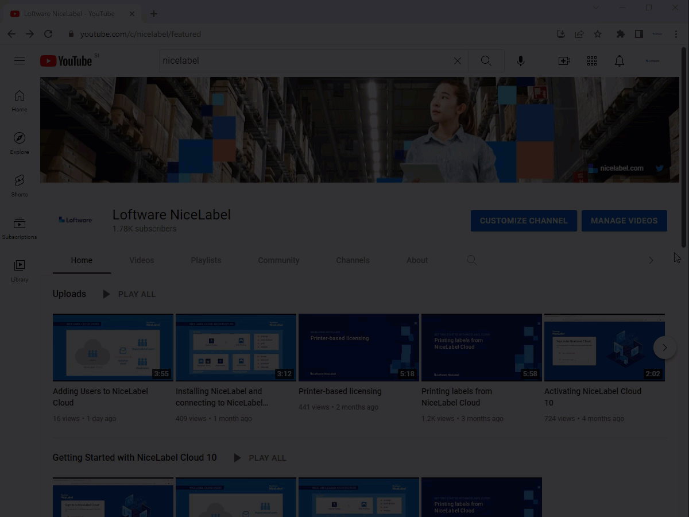Click the Loftware NiceLabel channel name
This screenshot has width=689, height=517.
[x=172, y=215]
